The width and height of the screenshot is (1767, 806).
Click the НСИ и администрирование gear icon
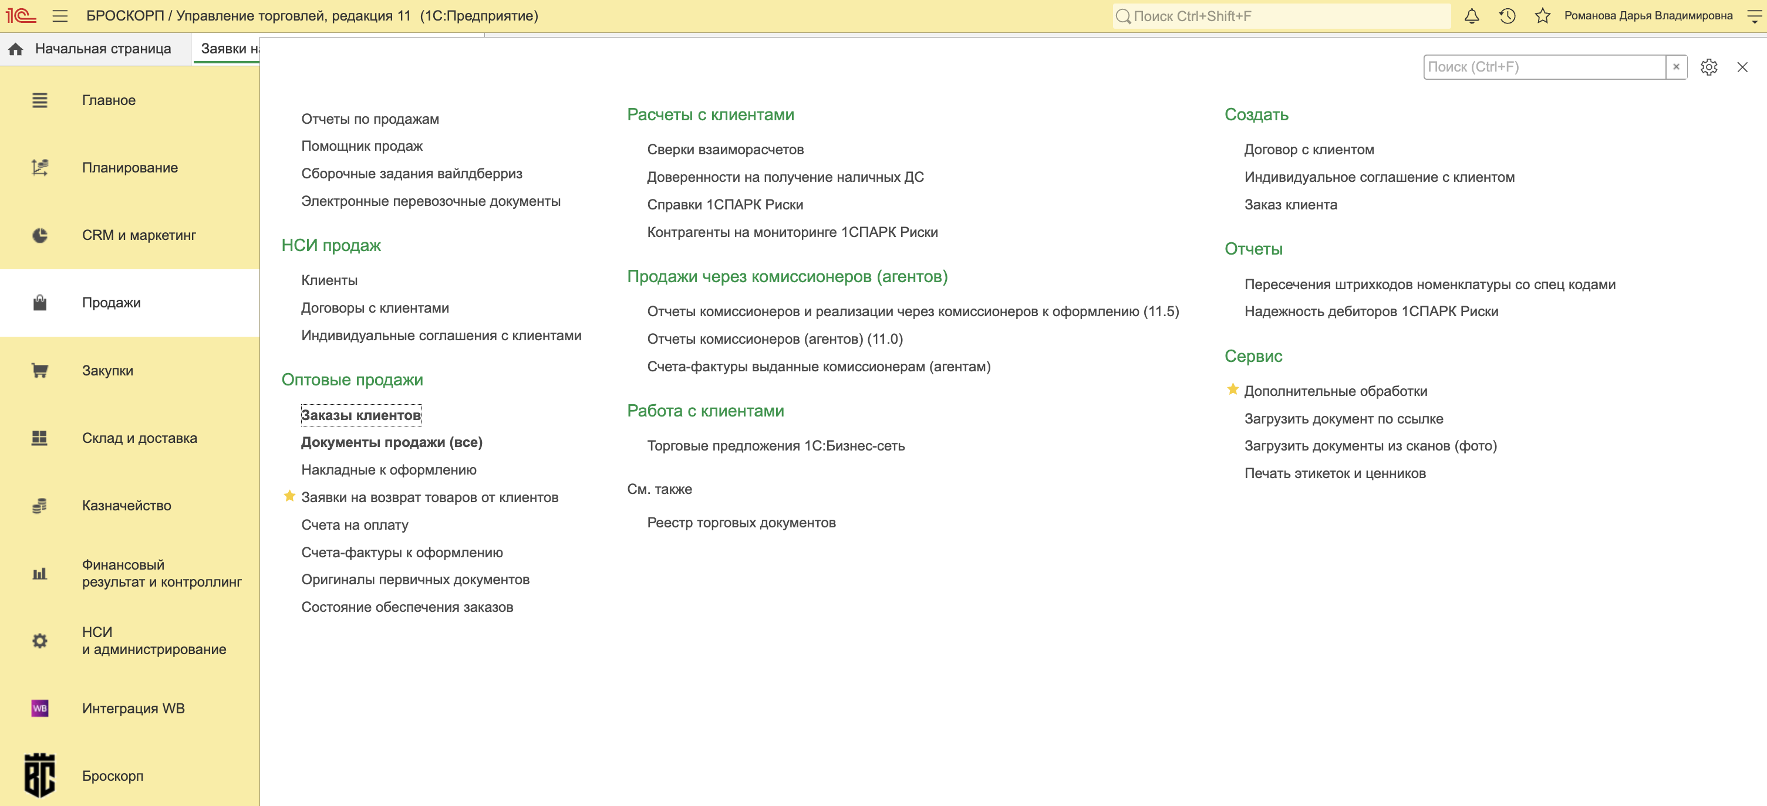tap(40, 641)
